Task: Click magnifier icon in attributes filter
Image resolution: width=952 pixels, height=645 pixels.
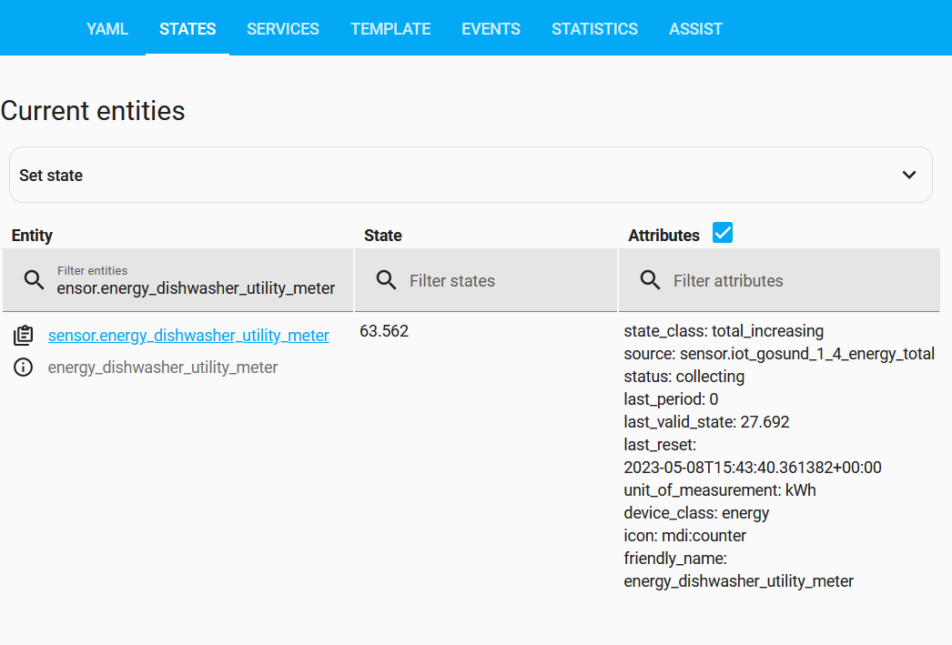Action: pyautogui.click(x=650, y=280)
